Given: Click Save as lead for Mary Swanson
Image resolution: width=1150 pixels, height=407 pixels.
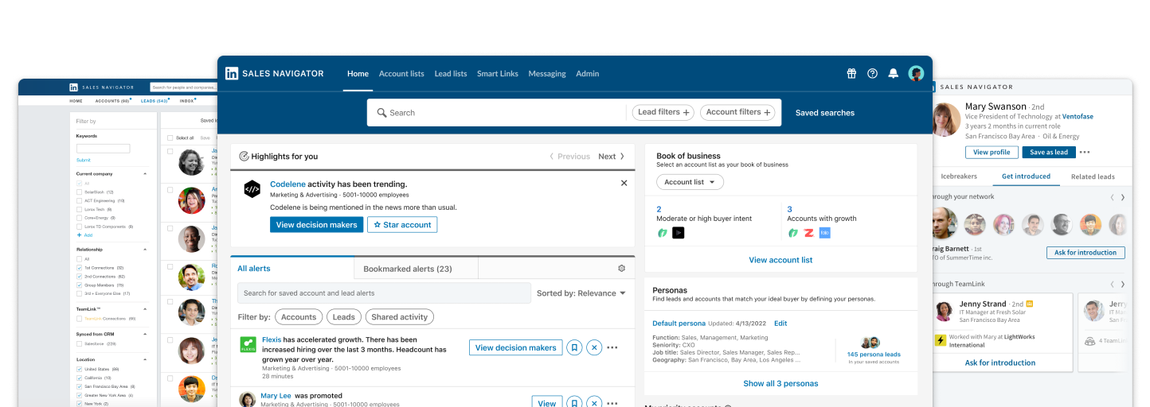Looking at the screenshot, I should pyautogui.click(x=1049, y=153).
